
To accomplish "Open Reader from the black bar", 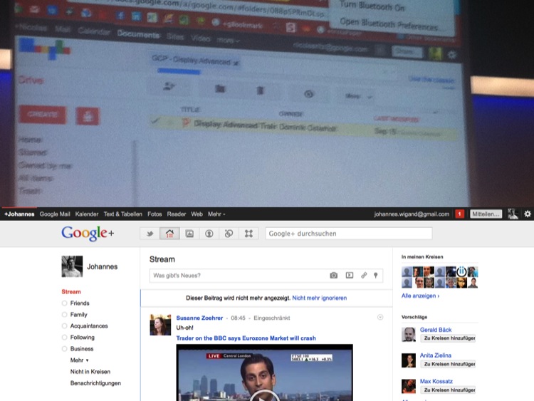I will click(177, 214).
